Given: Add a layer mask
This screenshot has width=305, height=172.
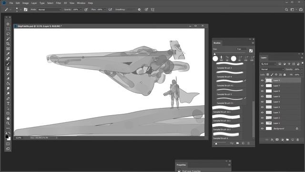Looking at the screenshot, I should (277, 140).
